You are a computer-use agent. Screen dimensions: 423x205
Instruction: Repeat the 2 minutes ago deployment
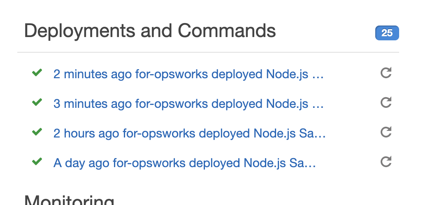[x=386, y=73]
